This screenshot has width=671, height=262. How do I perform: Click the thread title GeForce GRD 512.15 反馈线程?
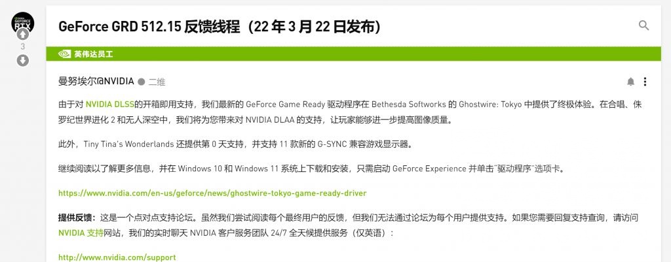220,27
